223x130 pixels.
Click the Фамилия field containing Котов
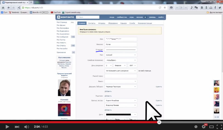(121, 44)
